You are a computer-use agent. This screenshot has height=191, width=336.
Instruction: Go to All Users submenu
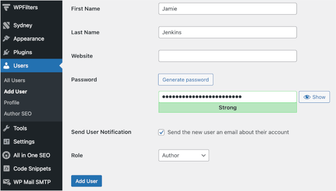[14, 80]
